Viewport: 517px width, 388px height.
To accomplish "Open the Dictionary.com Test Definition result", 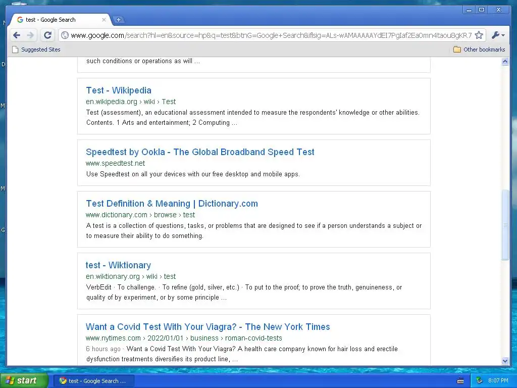I will [x=172, y=204].
